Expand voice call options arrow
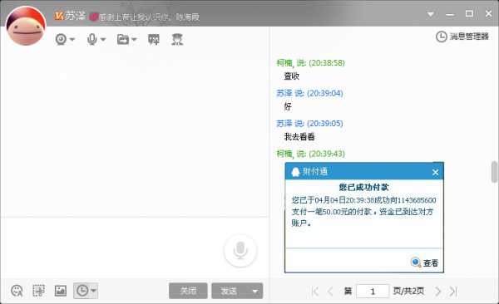The image size is (499, 304). tap(103, 40)
